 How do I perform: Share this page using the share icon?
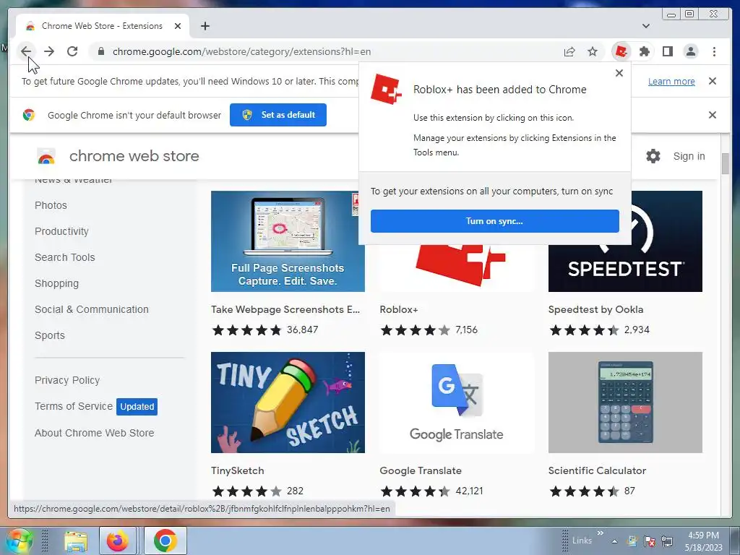[569, 51]
